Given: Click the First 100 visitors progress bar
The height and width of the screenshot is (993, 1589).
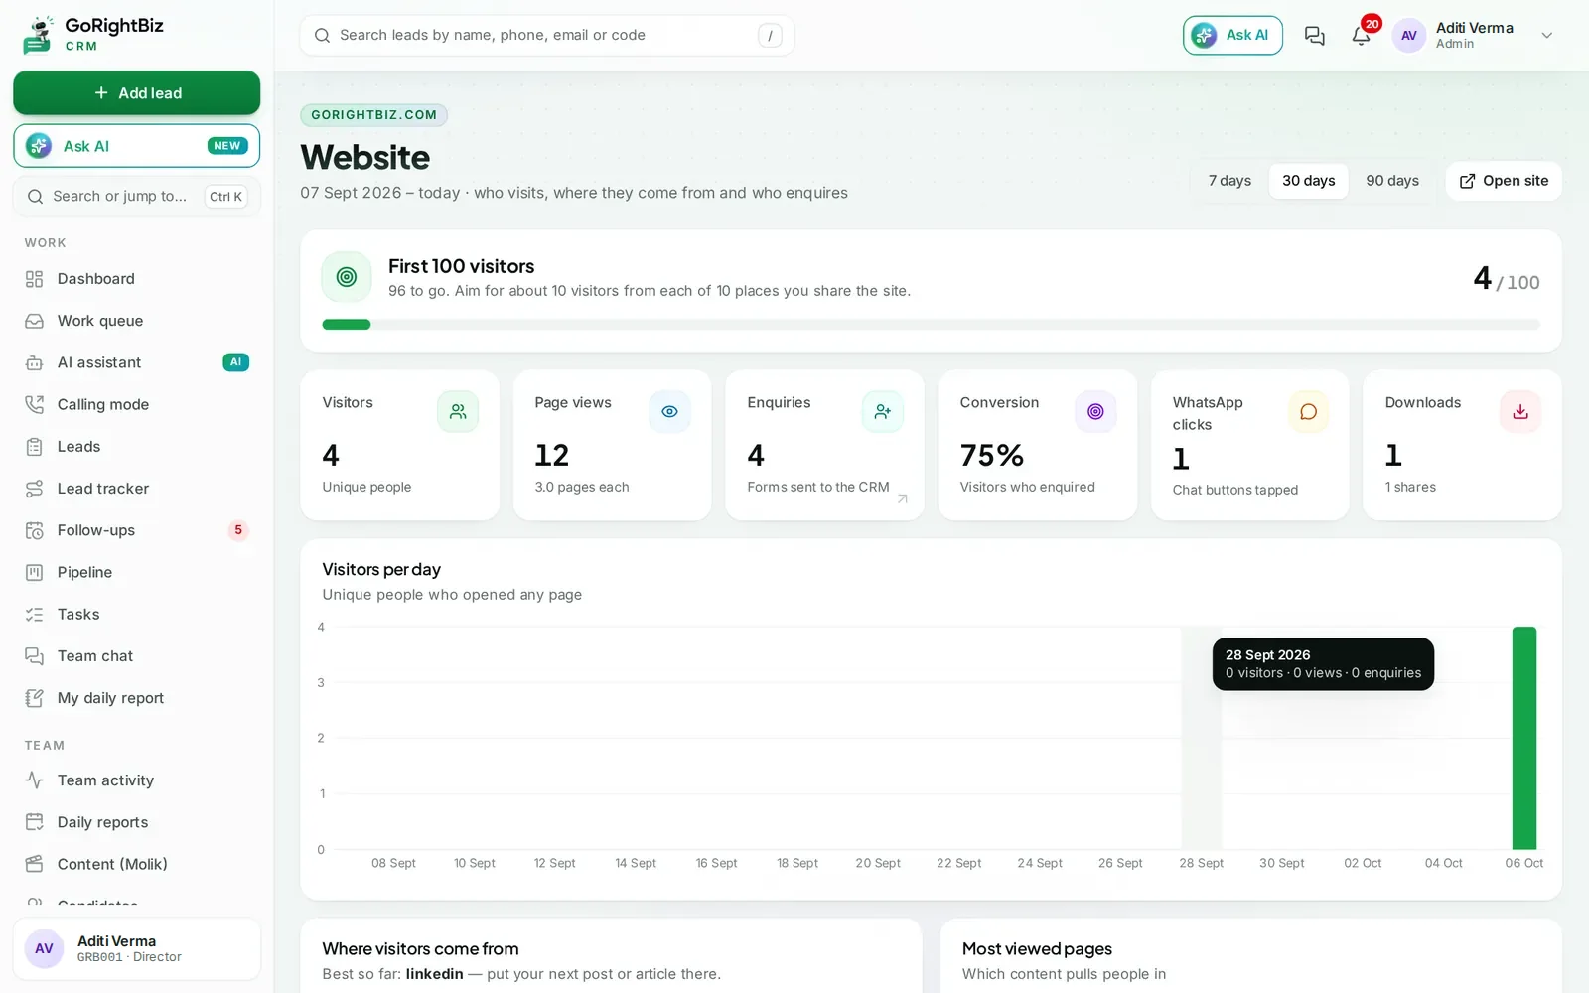Looking at the screenshot, I should [x=931, y=325].
